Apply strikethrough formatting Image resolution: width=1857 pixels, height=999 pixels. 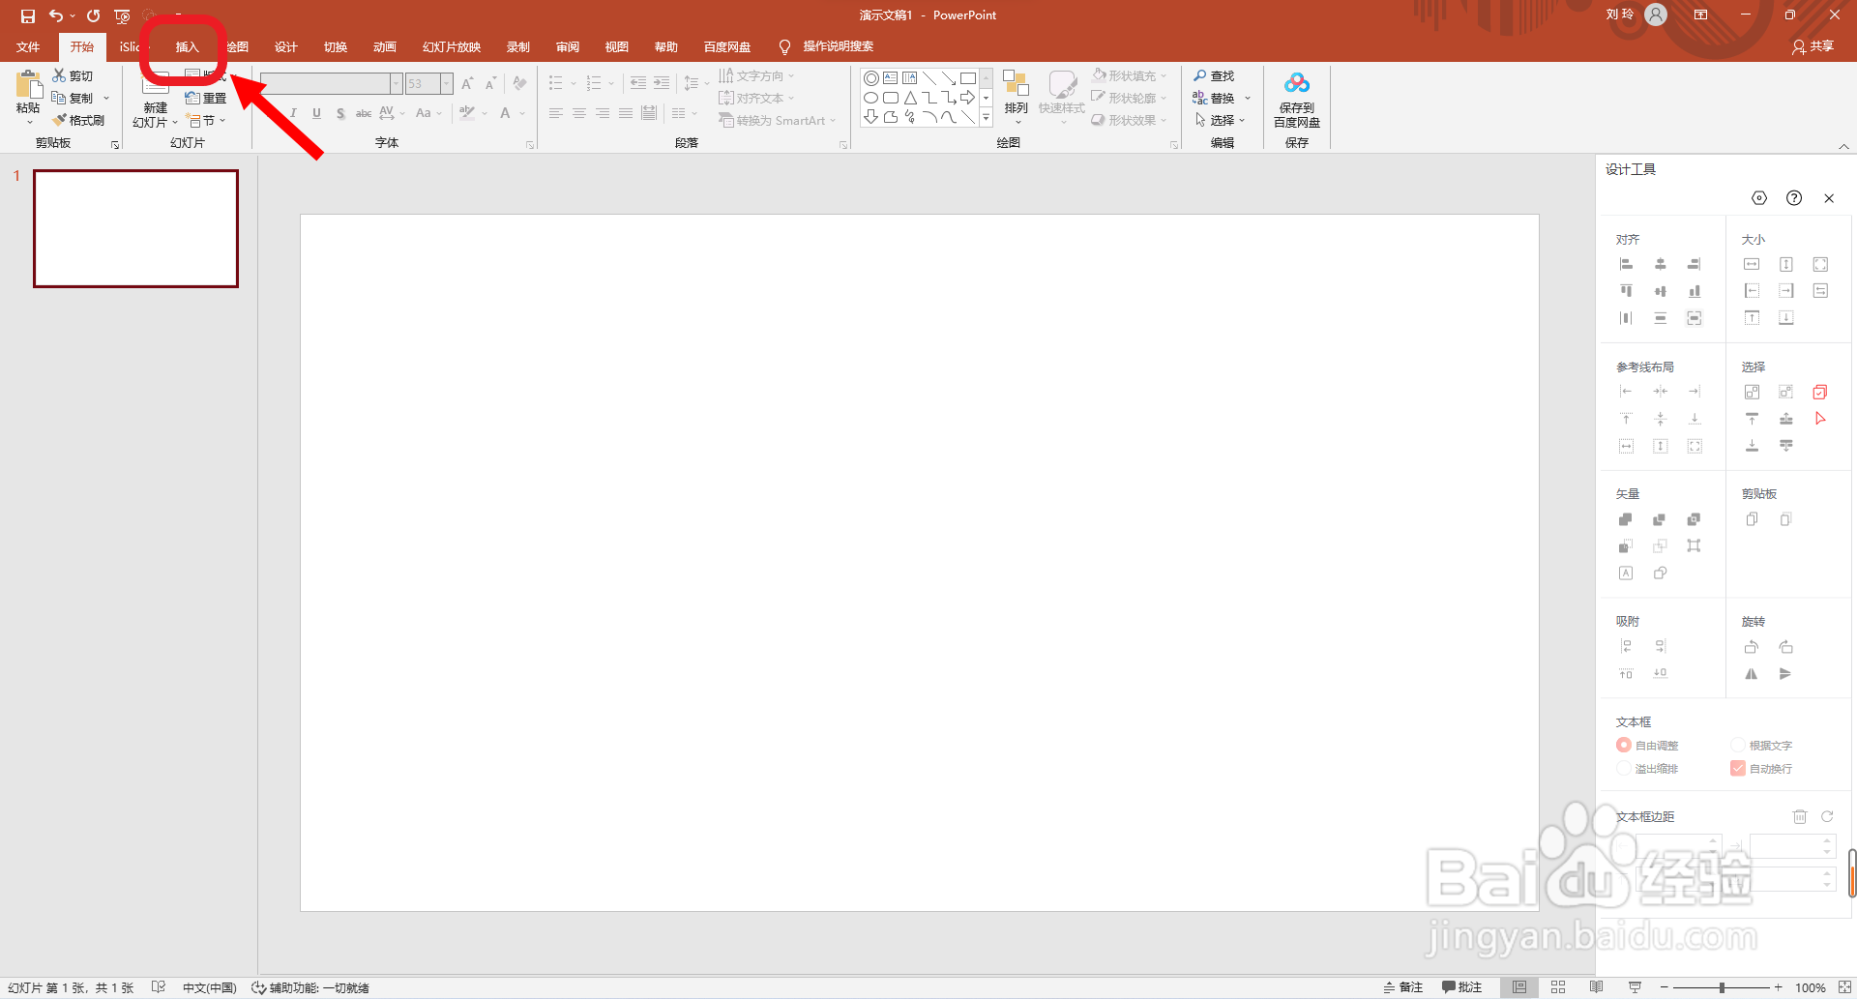point(364,113)
